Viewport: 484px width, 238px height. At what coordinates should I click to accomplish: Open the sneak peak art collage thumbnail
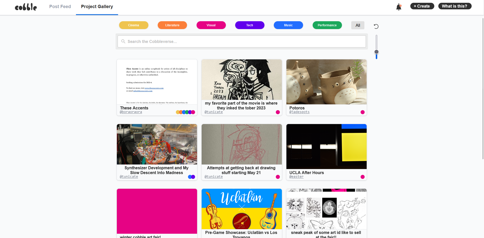pyautogui.click(x=327, y=209)
